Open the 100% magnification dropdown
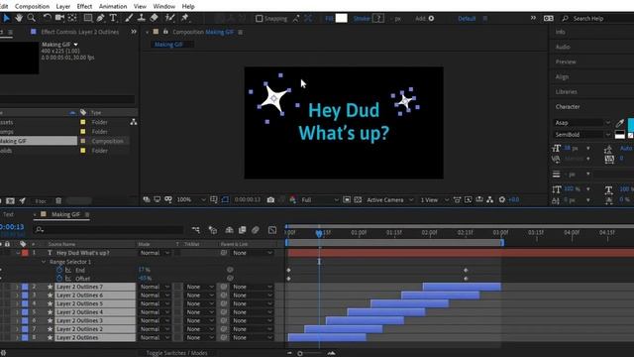Screen dimensions: 634x357 [x=191, y=200]
